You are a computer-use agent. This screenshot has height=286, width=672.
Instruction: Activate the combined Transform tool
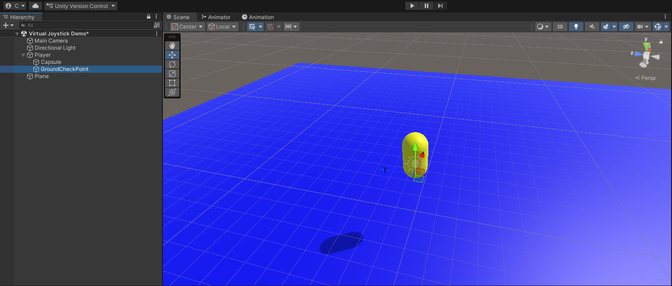pyautogui.click(x=172, y=92)
